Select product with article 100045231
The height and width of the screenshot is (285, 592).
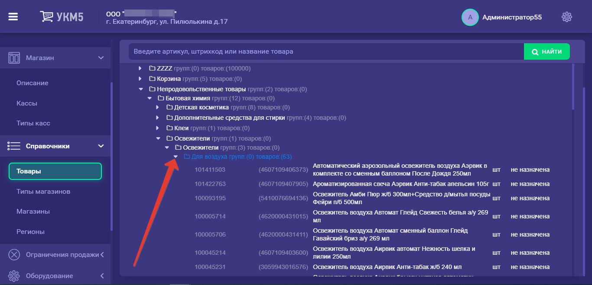(210, 267)
